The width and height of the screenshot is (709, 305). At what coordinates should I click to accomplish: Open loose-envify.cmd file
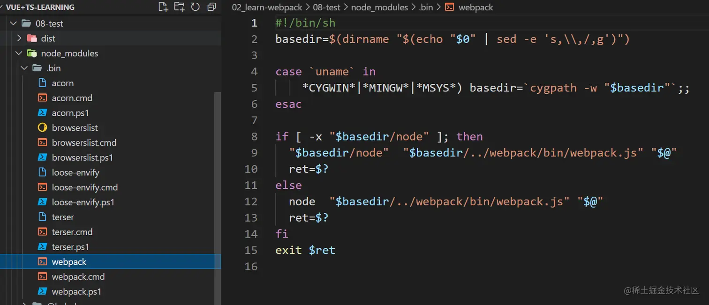pos(85,187)
